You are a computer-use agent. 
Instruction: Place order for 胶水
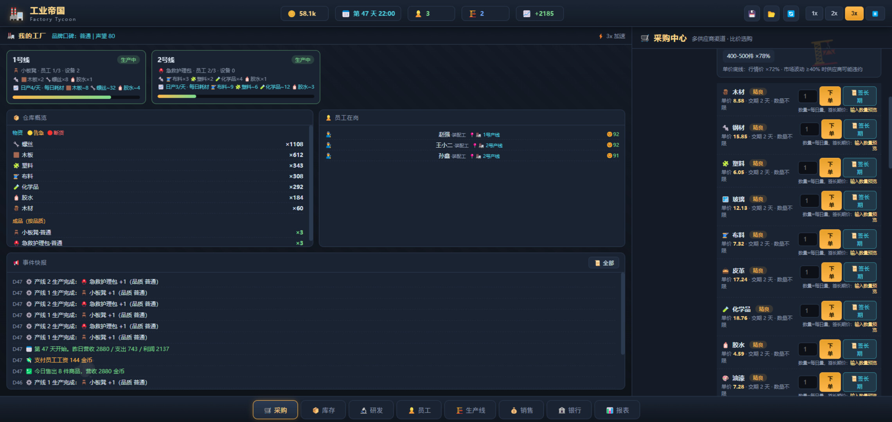pos(830,349)
